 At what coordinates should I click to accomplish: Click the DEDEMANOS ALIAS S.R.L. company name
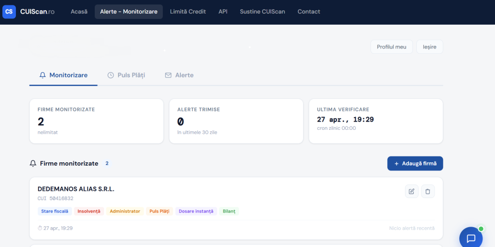(x=76, y=189)
